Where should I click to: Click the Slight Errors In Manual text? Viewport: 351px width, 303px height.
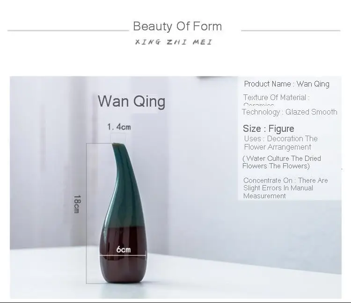[x=278, y=188]
